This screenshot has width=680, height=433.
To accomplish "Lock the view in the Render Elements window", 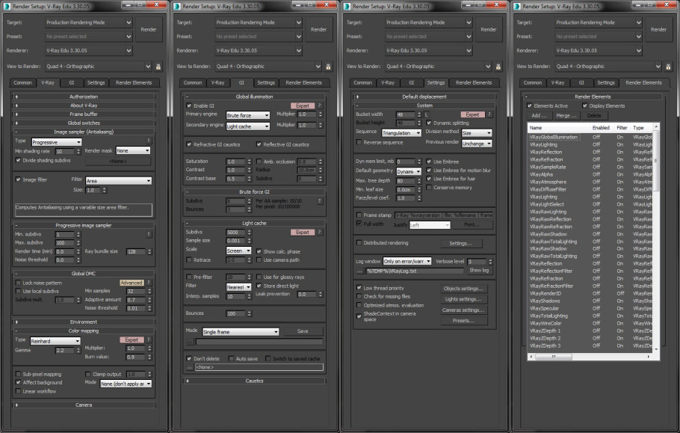I will tap(668, 67).
